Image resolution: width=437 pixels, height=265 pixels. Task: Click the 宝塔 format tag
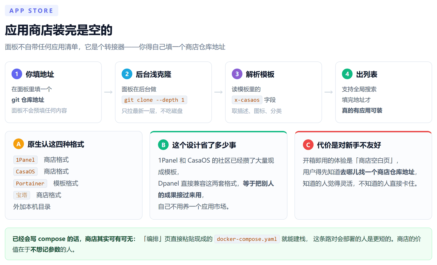22,195
